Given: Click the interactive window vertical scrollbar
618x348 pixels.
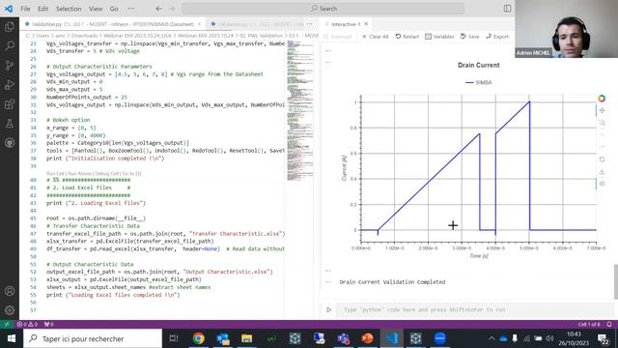Looking at the screenshot, I should (616, 281).
